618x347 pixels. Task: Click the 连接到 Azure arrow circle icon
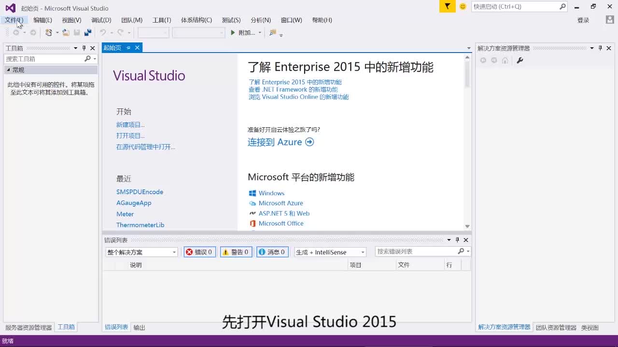pos(309,142)
